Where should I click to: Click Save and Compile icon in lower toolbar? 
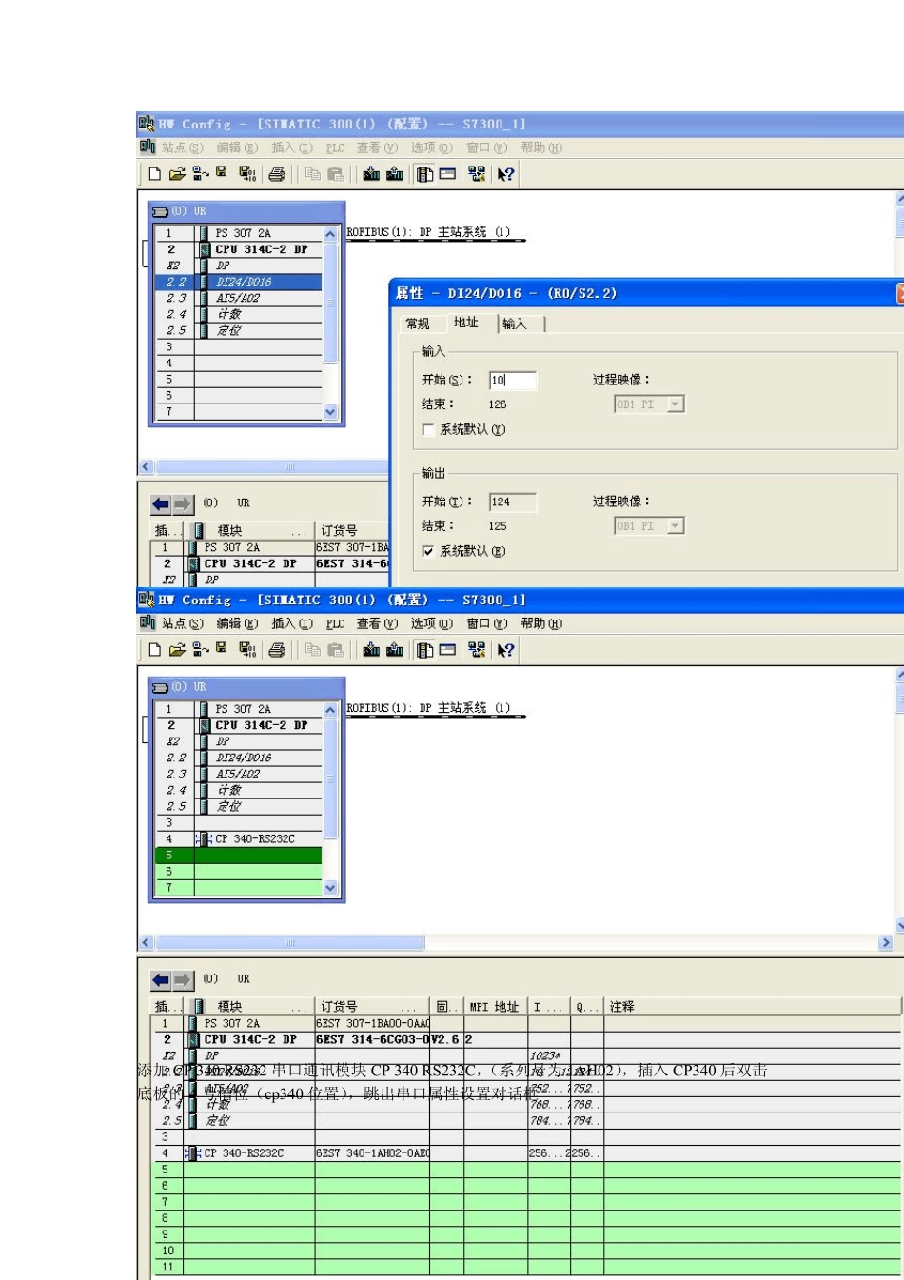(x=247, y=650)
